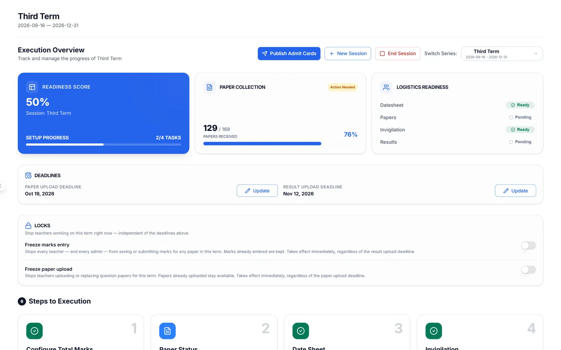Click the Readiness Score layout icon
This screenshot has height=350, width=561.
pyautogui.click(x=32, y=87)
